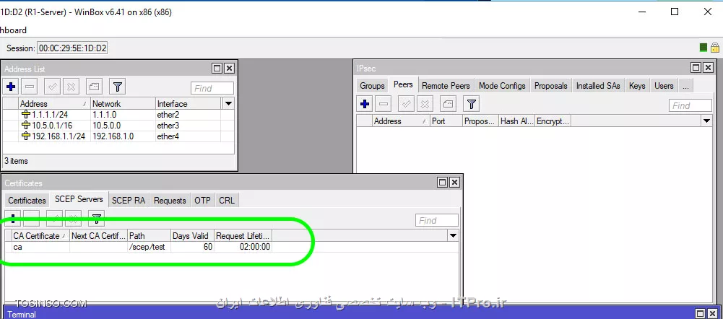Maximize the Certificates window
The image size is (723, 319).
443,183
